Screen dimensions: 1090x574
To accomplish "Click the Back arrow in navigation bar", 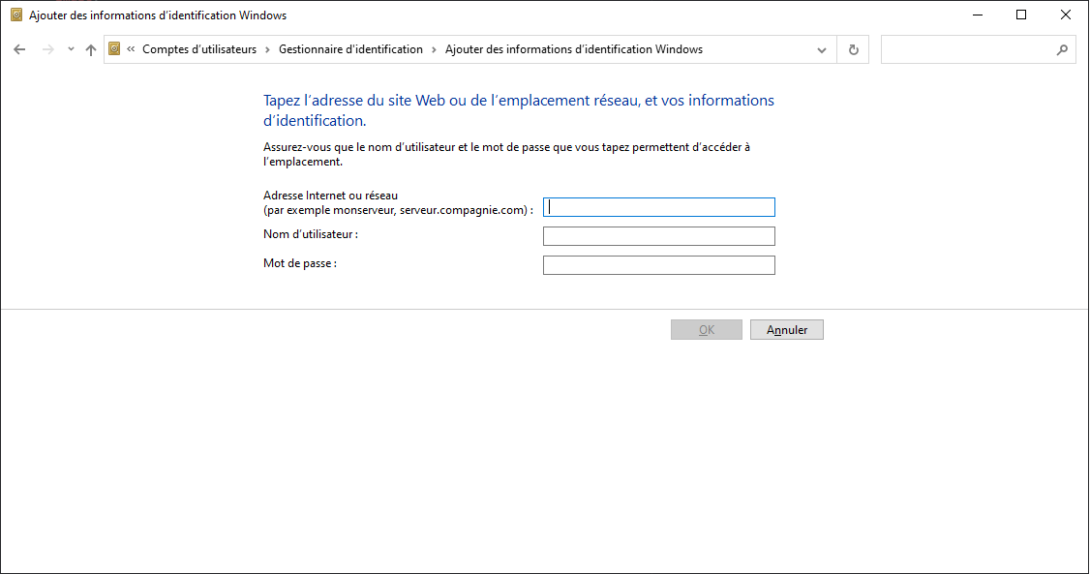I will tap(19, 49).
